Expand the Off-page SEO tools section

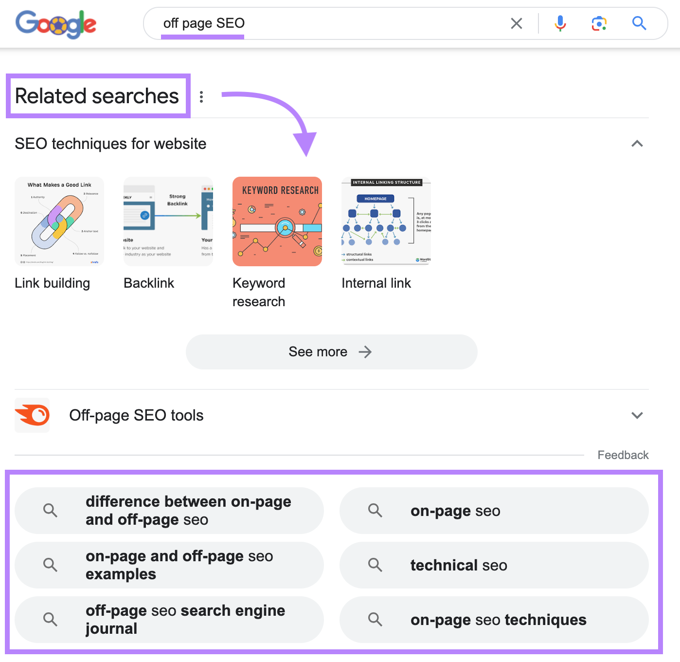637,415
